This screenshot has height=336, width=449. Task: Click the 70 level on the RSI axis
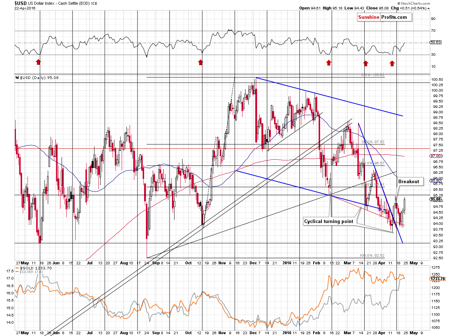click(433, 31)
